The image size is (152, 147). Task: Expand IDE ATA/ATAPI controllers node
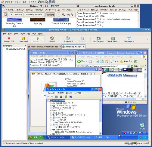pos(51,106)
